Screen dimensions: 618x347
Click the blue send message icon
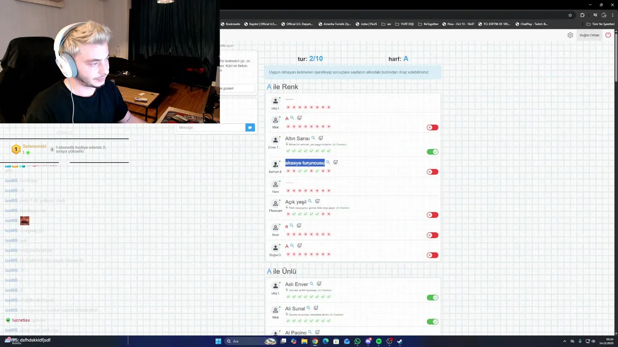pos(250,127)
